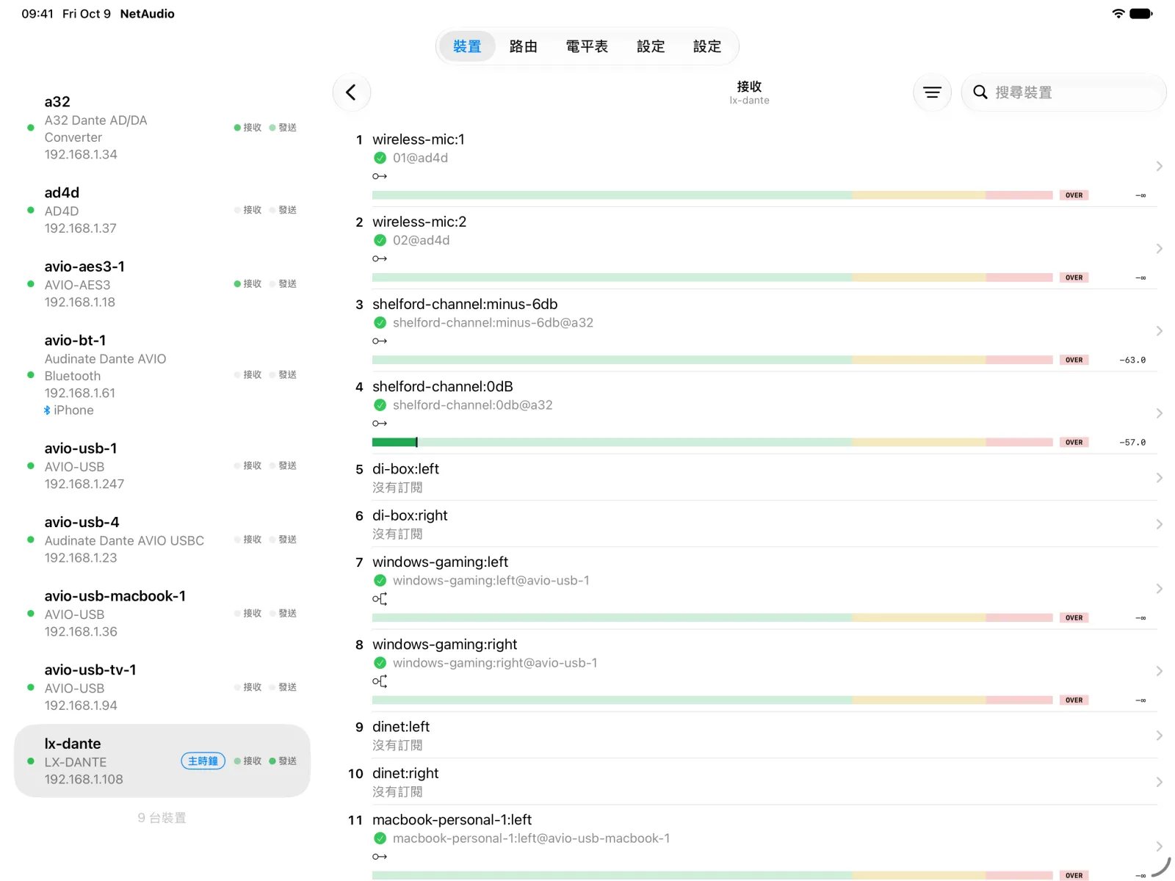Expand dinet:right channel disclosure chevron
Screen dimensions: 1175x881
coord(1159,782)
